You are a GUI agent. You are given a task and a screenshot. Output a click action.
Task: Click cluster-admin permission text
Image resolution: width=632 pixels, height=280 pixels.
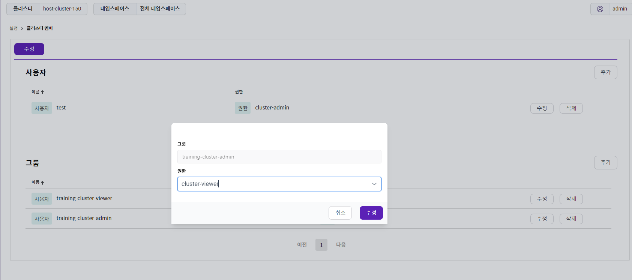click(272, 108)
